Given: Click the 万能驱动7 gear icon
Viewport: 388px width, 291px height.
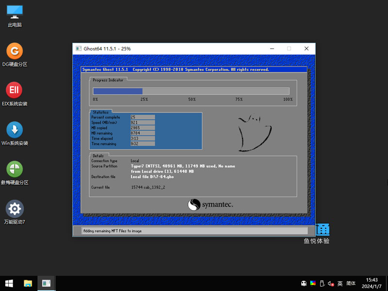Looking at the screenshot, I should [x=15, y=209].
